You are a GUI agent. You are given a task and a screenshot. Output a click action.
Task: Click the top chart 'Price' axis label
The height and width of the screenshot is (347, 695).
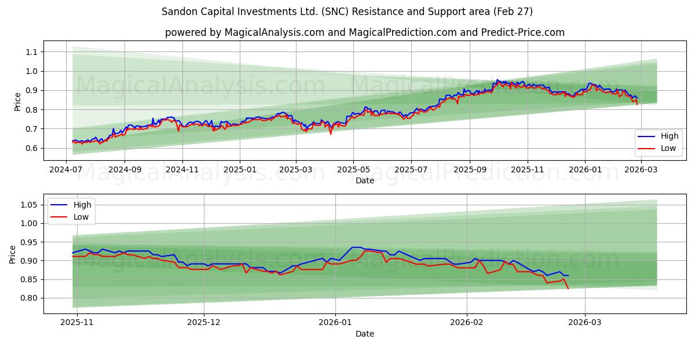click(x=18, y=101)
